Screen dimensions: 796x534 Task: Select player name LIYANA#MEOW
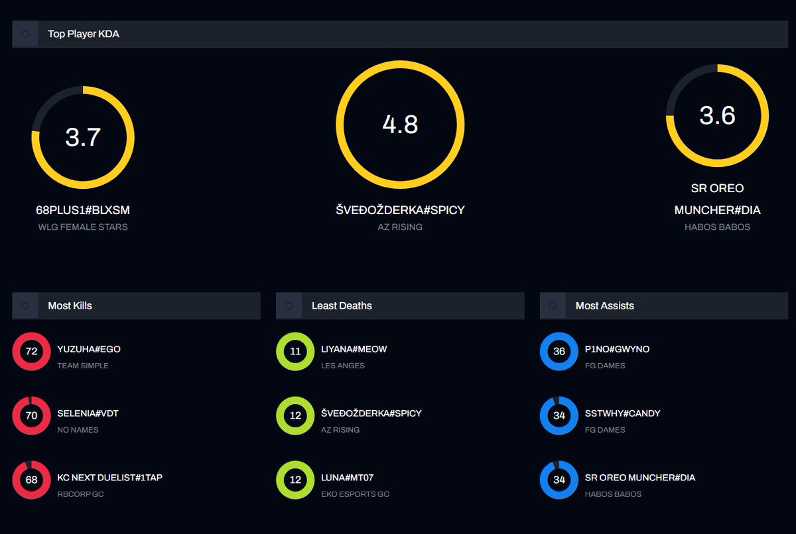(354, 349)
